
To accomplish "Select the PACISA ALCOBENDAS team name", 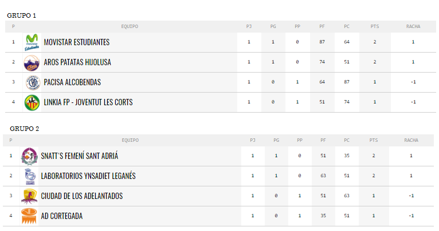I will (72, 82).
